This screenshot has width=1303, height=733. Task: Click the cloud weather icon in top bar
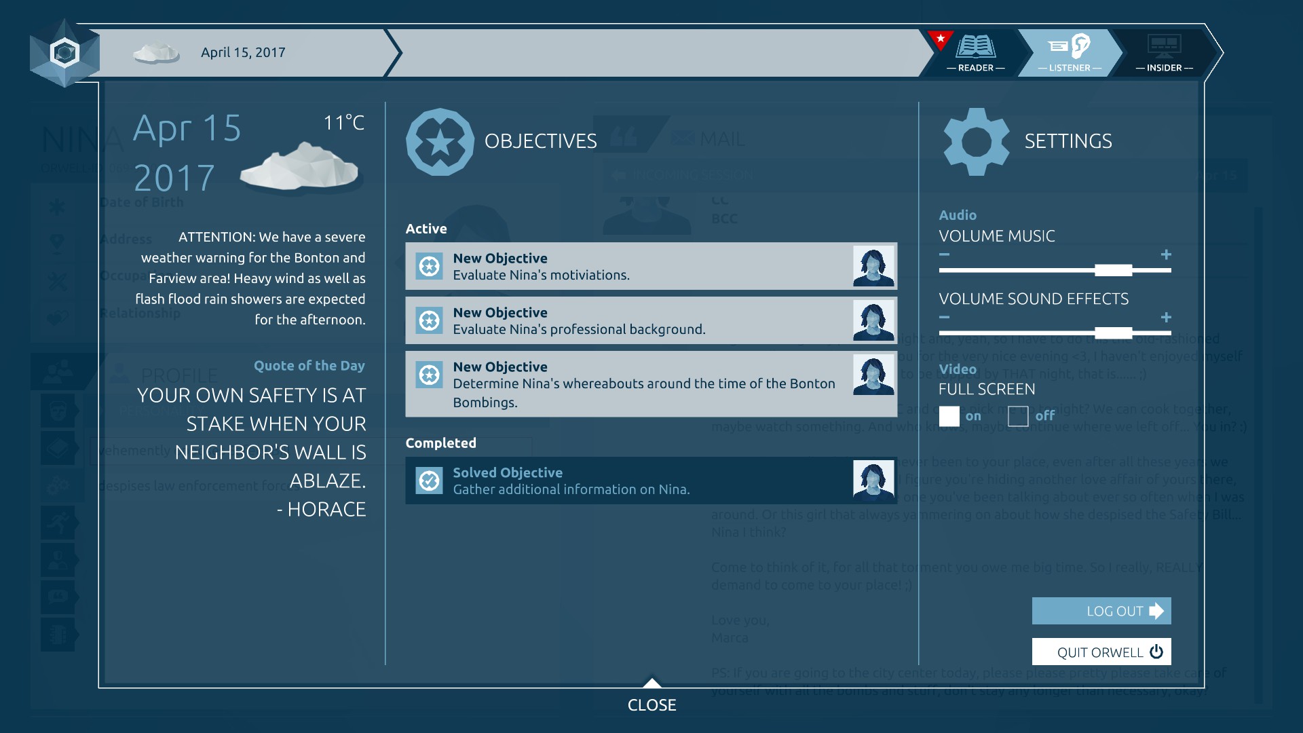(156, 53)
